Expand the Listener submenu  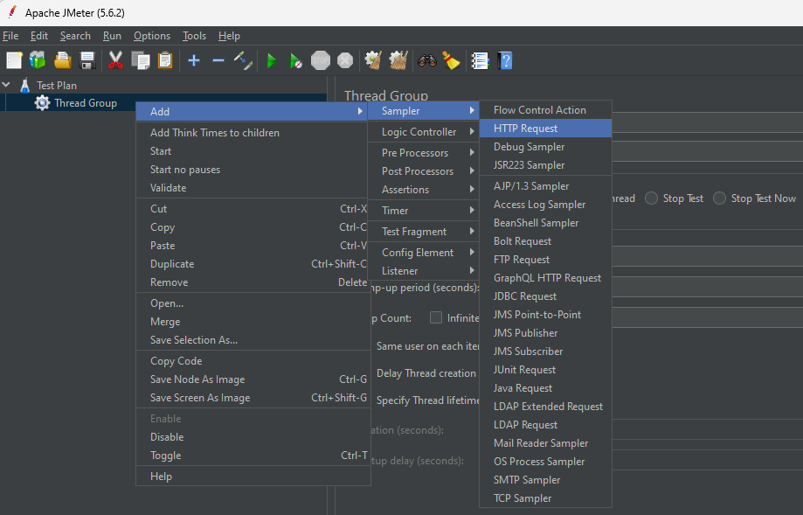click(x=424, y=271)
